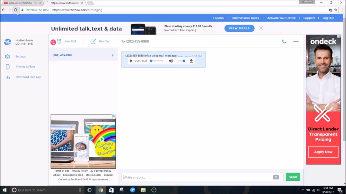Attach a photo with the camera icon
346x194 pixels.
click(276, 177)
